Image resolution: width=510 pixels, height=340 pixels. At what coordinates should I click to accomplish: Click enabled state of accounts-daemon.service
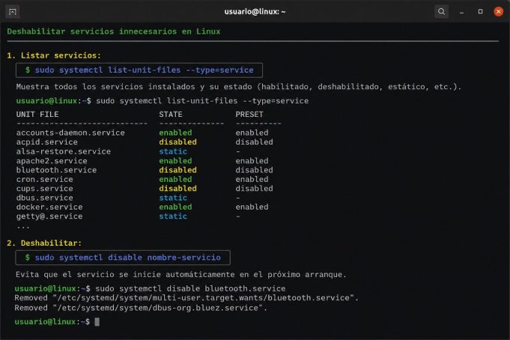pyautogui.click(x=175, y=133)
